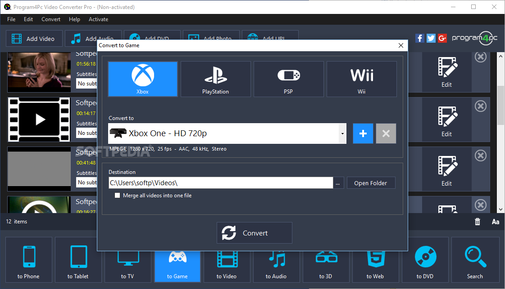Open the Help menu
Viewport: 505px width, 289px height.
[74, 19]
